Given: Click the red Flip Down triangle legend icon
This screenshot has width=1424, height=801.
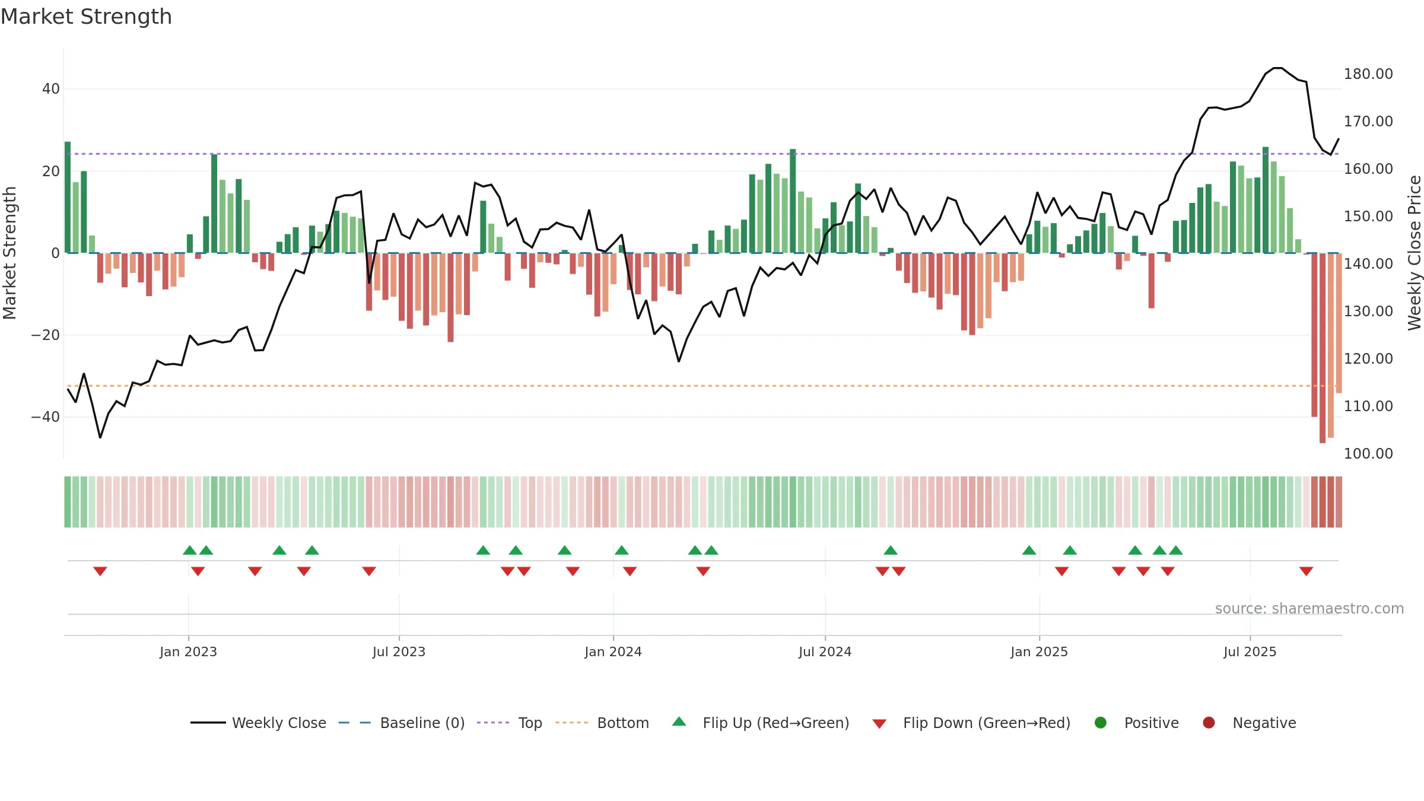Looking at the screenshot, I should (x=880, y=724).
